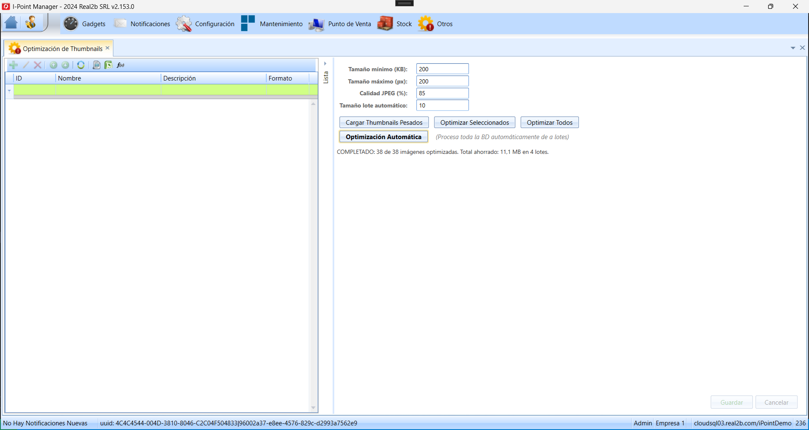This screenshot has height=430, width=809.
Task: Click the user profile icon
Action: click(x=31, y=23)
